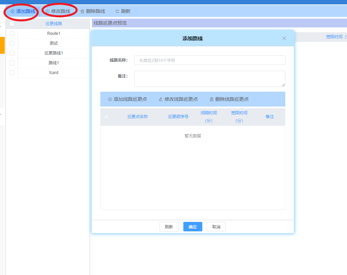This screenshot has width=347, height=275.
Task: Click the 修改线路巡更点 pencil icon
Action: pyautogui.click(x=161, y=99)
